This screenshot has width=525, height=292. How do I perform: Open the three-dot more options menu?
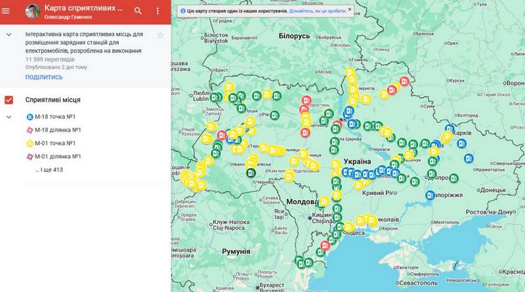[x=157, y=10]
